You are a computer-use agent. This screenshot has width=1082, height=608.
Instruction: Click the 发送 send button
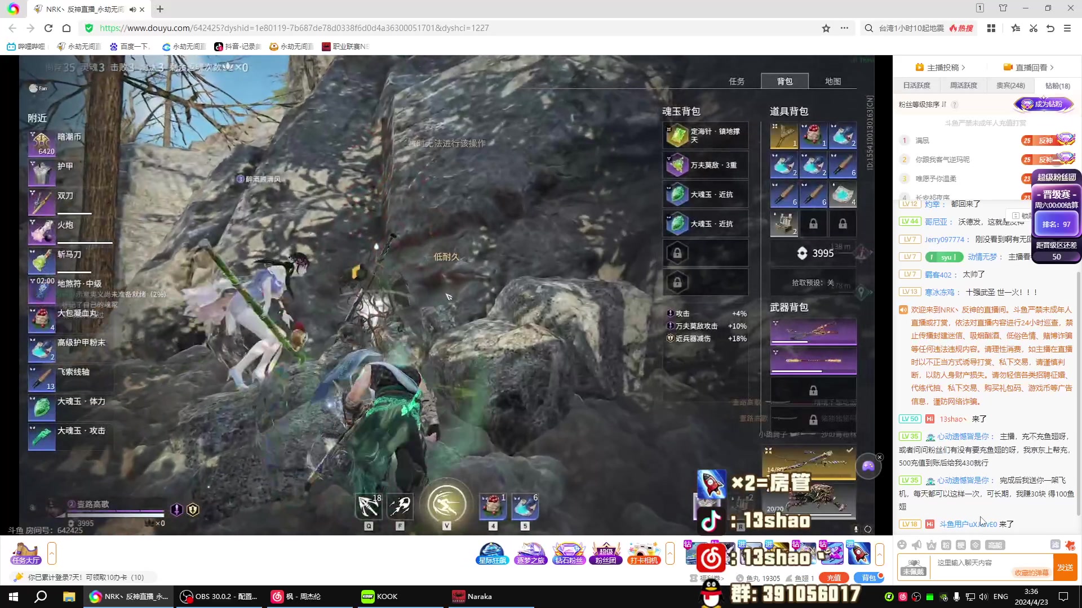click(1065, 567)
